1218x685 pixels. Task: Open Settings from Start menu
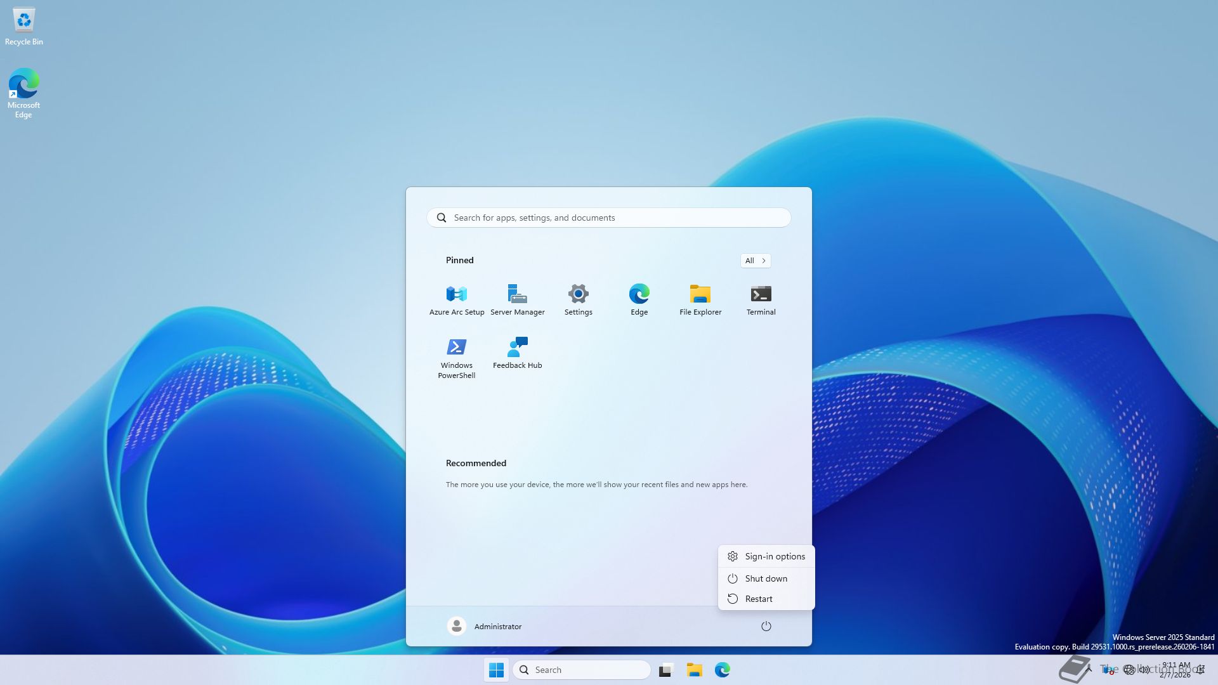pyautogui.click(x=578, y=299)
